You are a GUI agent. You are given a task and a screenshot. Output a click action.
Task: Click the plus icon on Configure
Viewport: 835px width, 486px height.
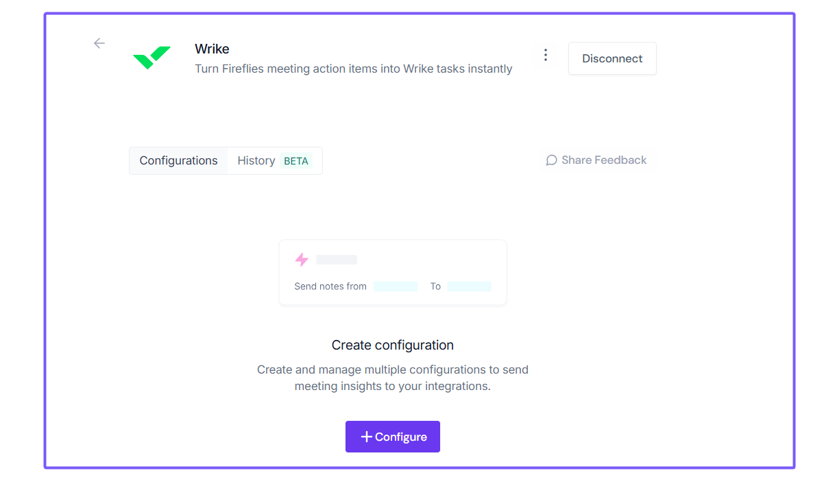point(367,437)
